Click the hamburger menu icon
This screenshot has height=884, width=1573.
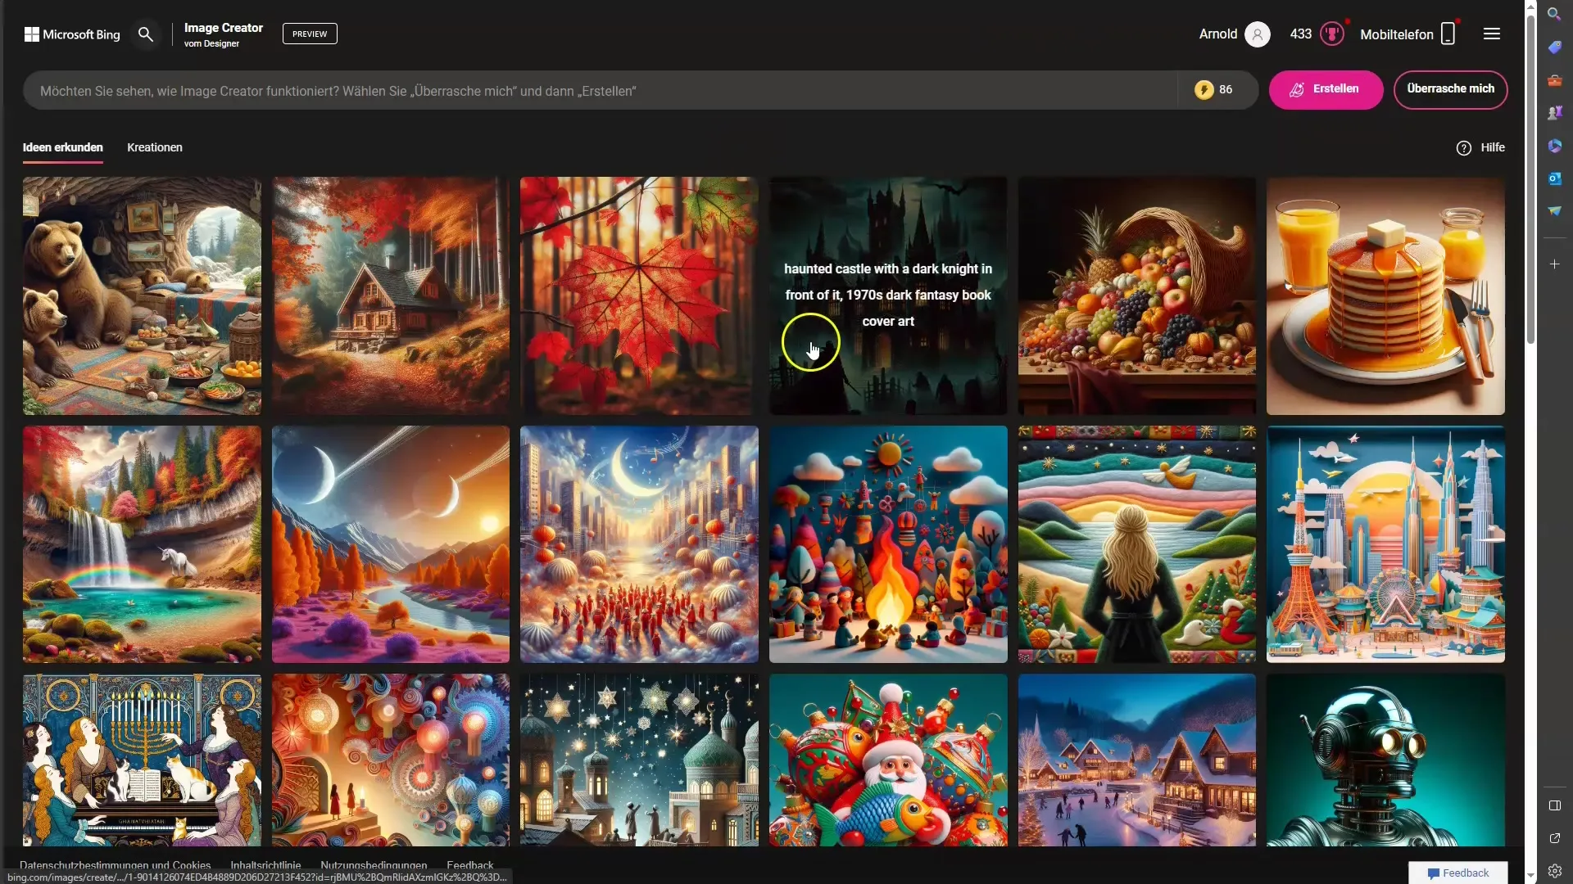(1491, 34)
